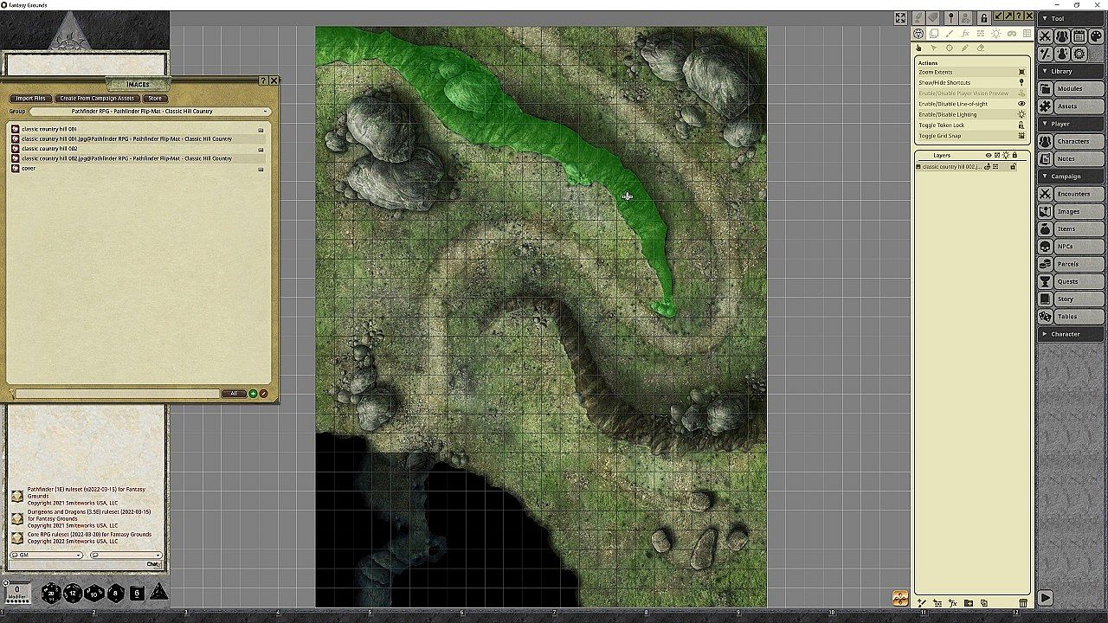Select the 'cover' image entry
This screenshot has height=623, width=1108.
[29, 169]
